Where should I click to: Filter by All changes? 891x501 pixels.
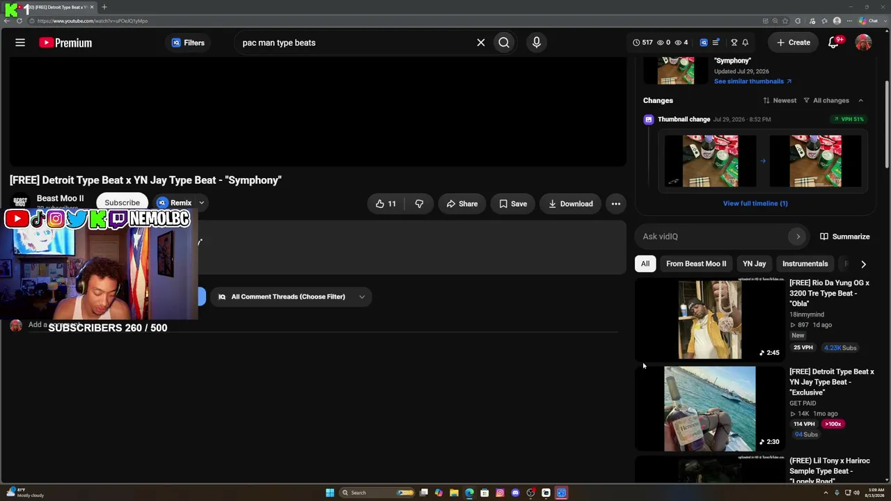826,100
